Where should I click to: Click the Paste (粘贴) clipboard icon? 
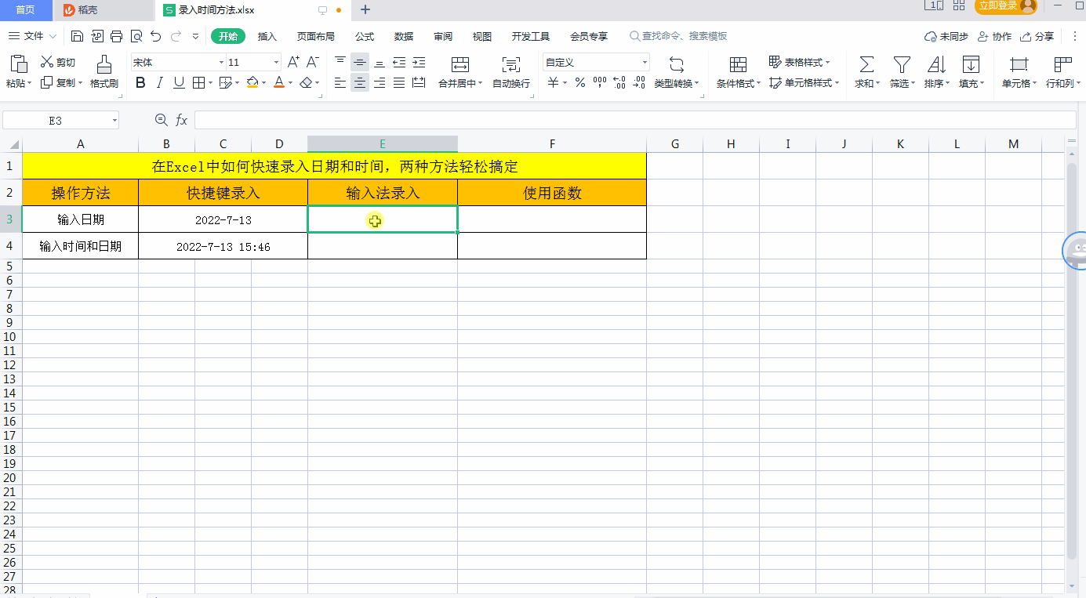click(x=19, y=64)
